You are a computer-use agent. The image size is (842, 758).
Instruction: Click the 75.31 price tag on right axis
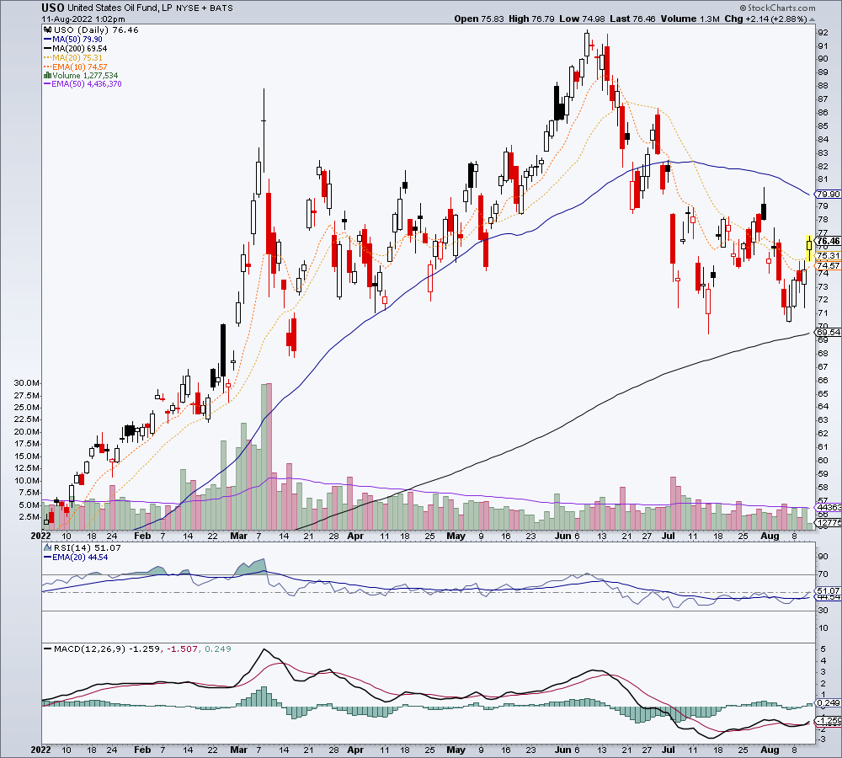click(828, 256)
